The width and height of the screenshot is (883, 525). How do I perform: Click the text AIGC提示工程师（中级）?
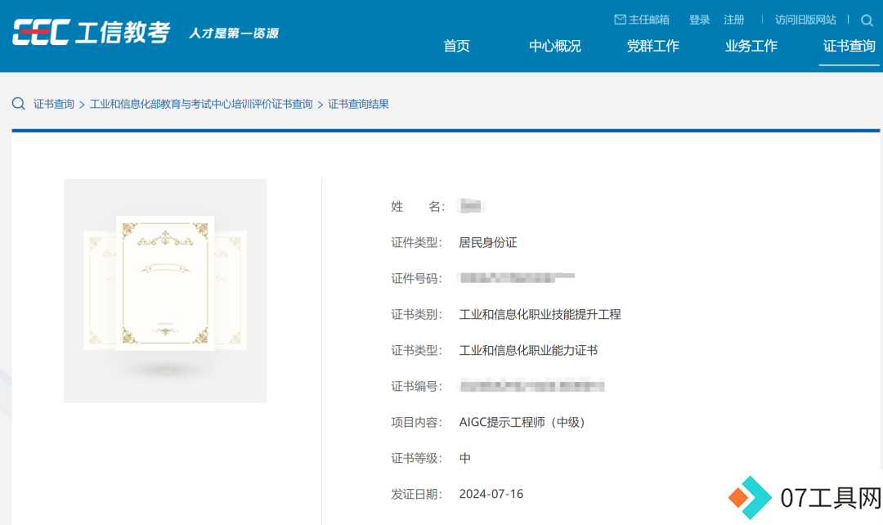(x=524, y=423)
